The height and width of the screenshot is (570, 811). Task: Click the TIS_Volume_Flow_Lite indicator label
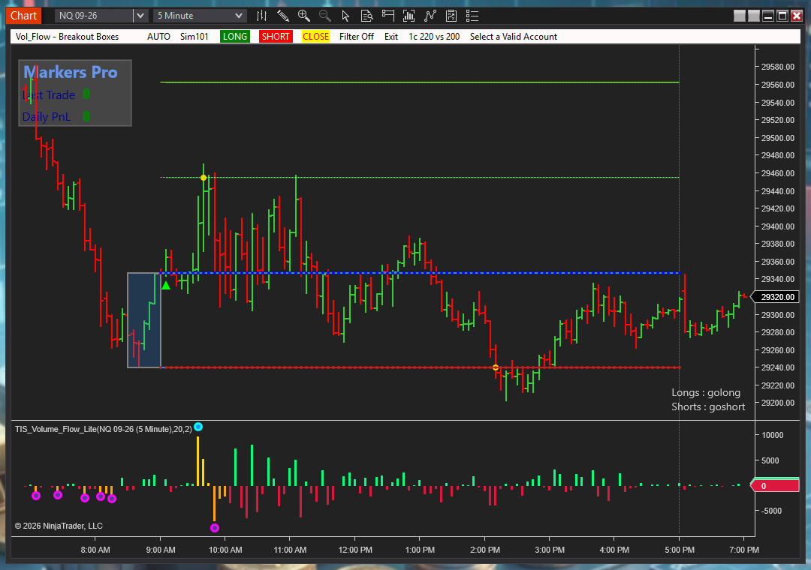[x=104, y=430]
